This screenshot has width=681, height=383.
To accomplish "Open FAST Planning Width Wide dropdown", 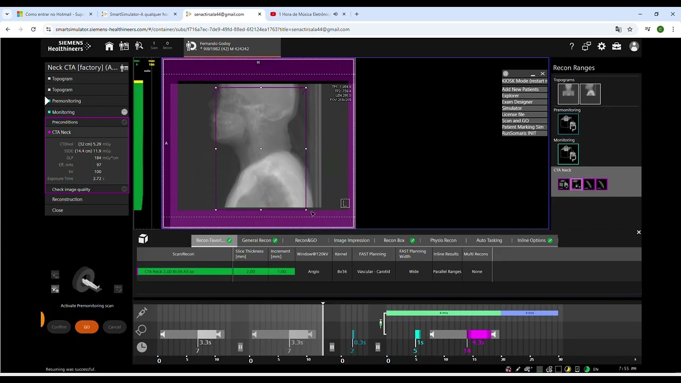I will click(x=413, y=271).
